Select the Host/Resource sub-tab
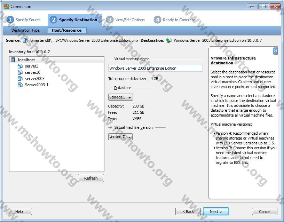Screen dimensions: 284x222 (x=67, y=30)
